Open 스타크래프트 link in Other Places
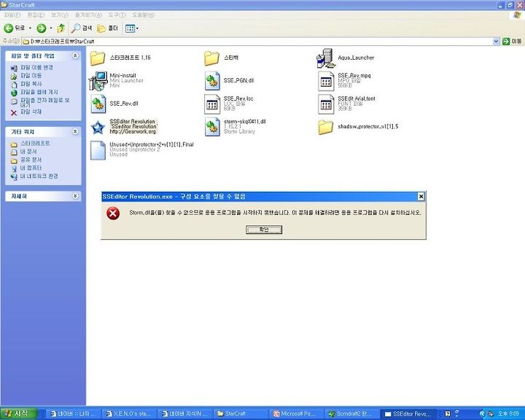The height and width of the screenshot is (420, 525). [35, 144]
